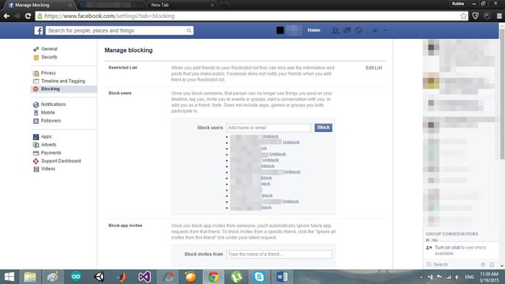
Task: Click Edit List for Restricted List
Action: click(374, 68)
